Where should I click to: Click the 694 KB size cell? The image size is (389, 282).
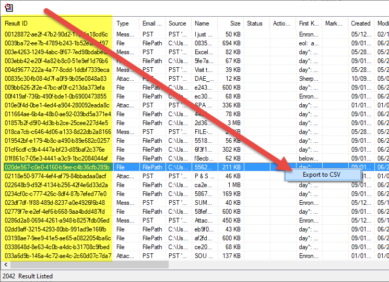[x=230, y=43]
